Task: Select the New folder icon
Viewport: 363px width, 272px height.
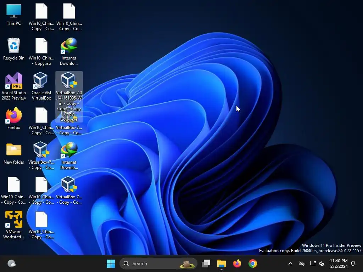Action: [14, 154]
